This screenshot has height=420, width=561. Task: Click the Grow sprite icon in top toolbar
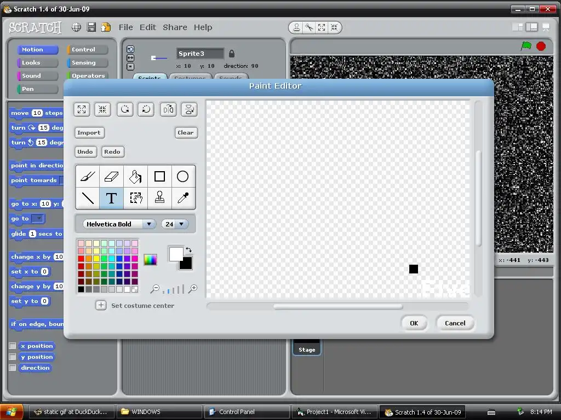pos(322,27)
